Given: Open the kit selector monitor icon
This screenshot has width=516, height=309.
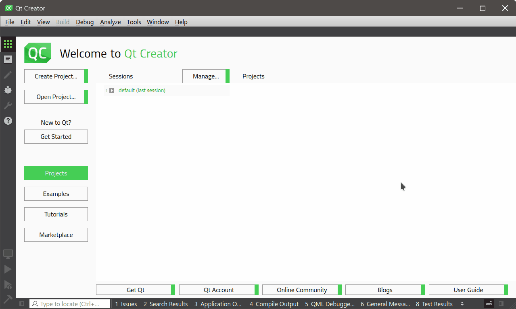Looking at the screenshot, I should point(8,254).
